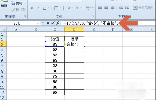156x100 pixels.
Task: Open the Insert Function fx dialog
Action: click(58, 23)
